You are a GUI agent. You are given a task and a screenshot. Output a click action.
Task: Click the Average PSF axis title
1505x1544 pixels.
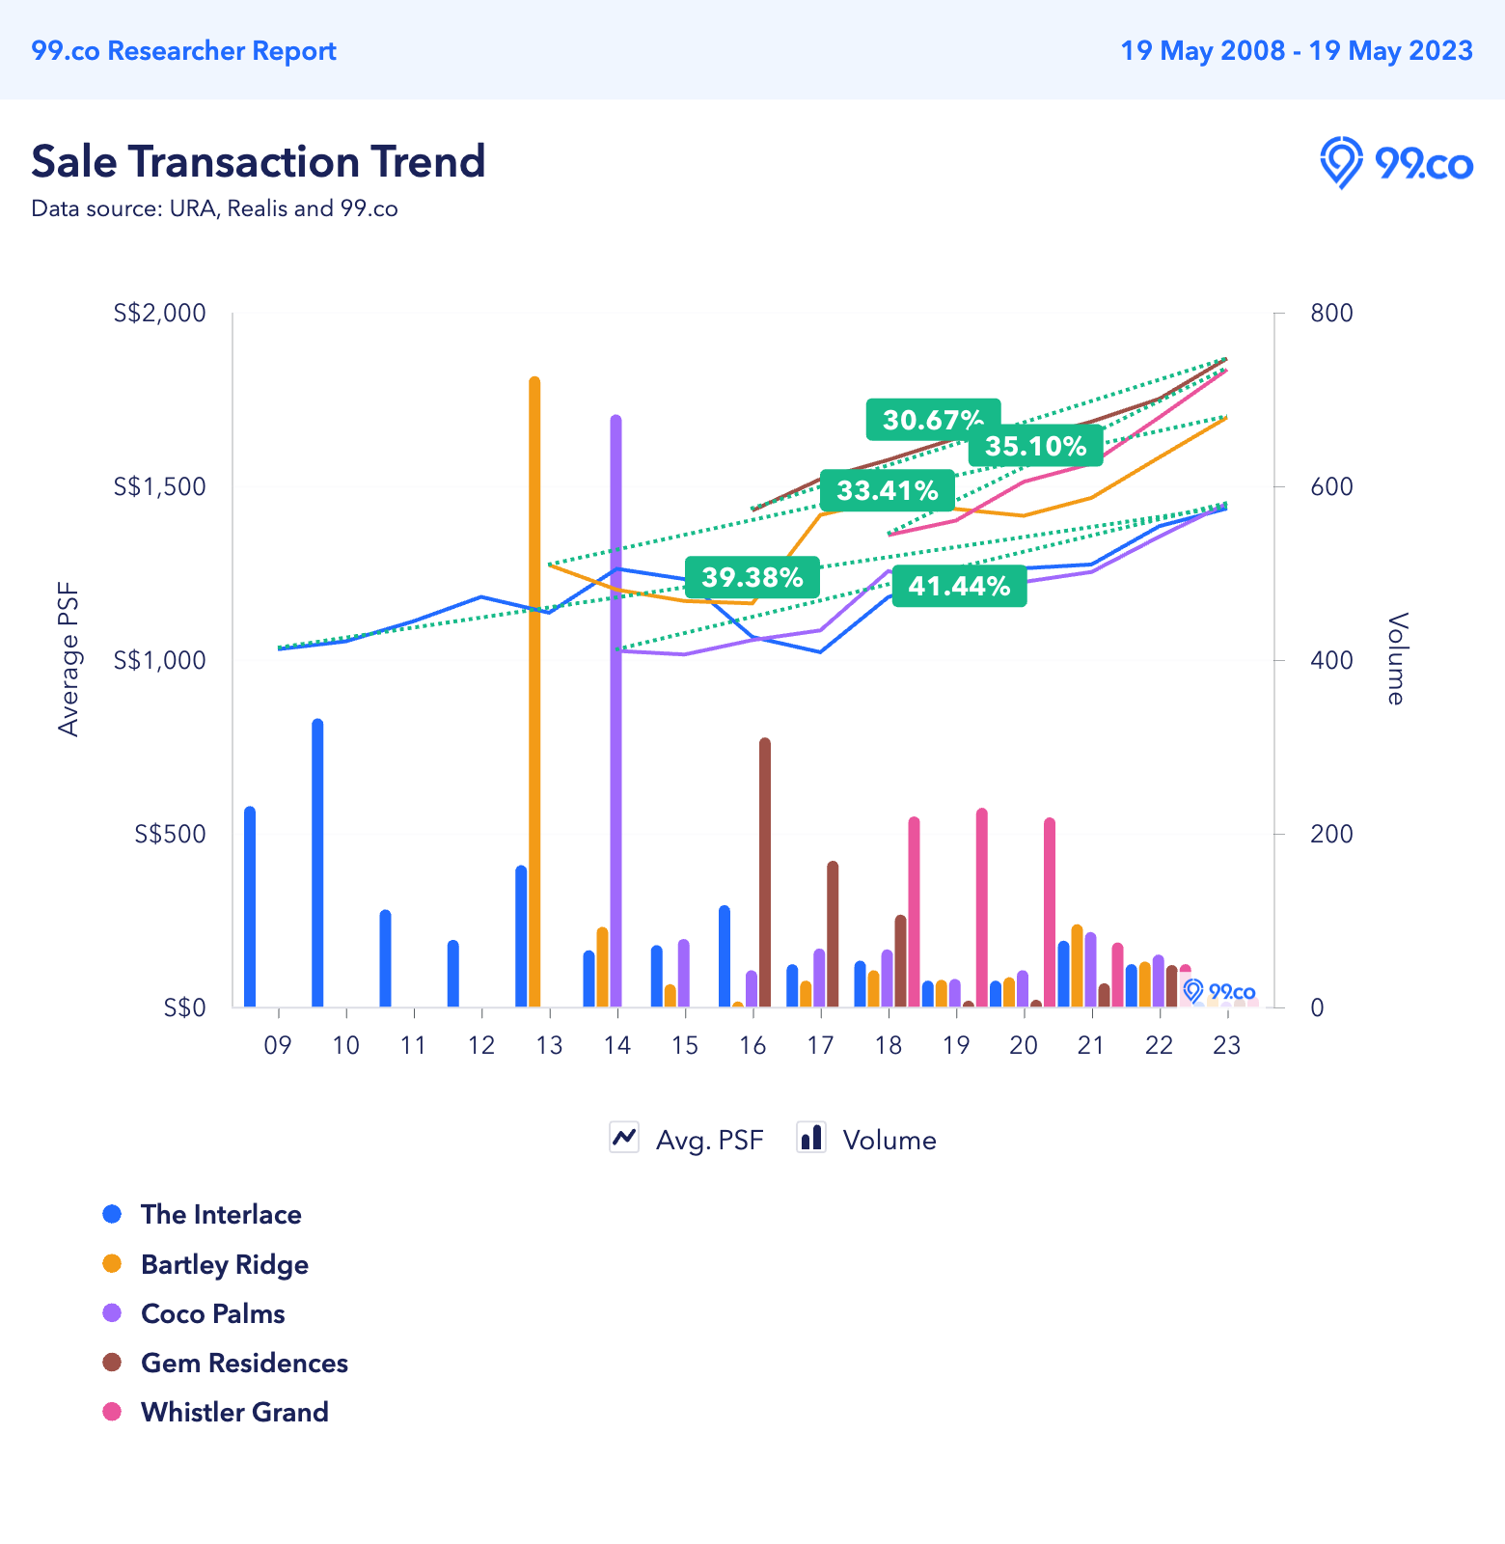[x=68, y=660]
